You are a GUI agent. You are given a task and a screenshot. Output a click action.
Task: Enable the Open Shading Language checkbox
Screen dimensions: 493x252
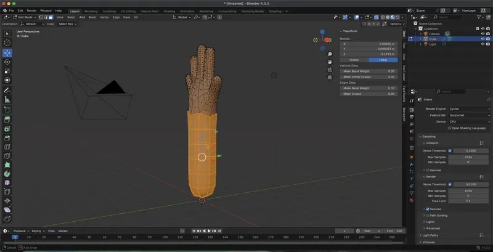[x=450, y=128]
